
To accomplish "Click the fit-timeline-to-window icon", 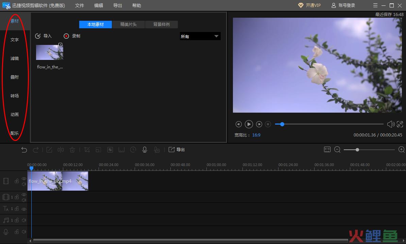I will pos(327,150).
